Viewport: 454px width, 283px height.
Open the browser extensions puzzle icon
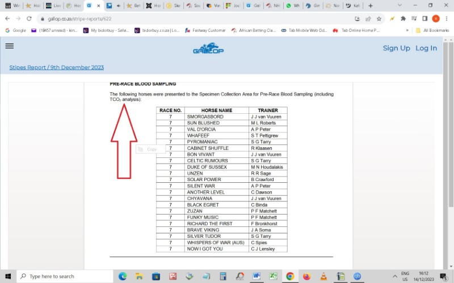click(403, 18)
